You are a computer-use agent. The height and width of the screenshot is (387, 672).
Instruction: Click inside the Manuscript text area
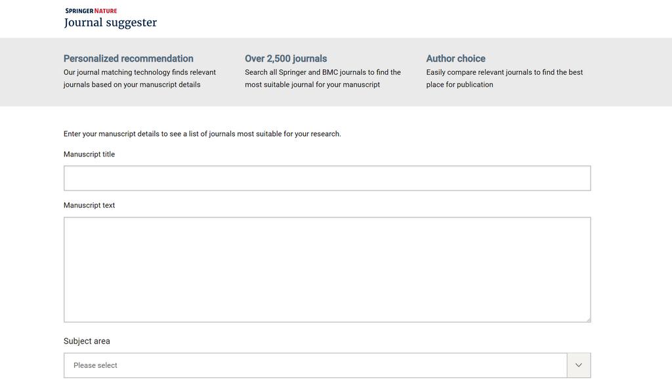pyautogui.click(x=327, y=269)
